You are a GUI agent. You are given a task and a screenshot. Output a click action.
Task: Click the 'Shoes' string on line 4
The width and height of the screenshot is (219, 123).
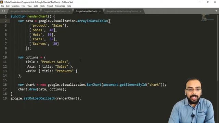coord(37,30)
